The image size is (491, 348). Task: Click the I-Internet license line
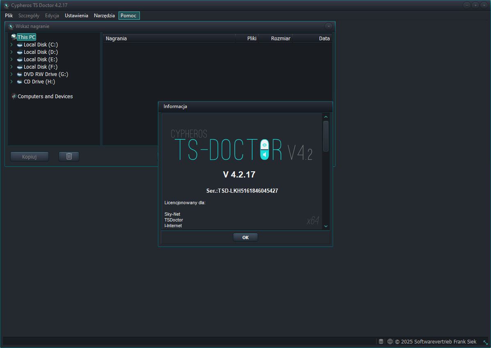[173, 226]
